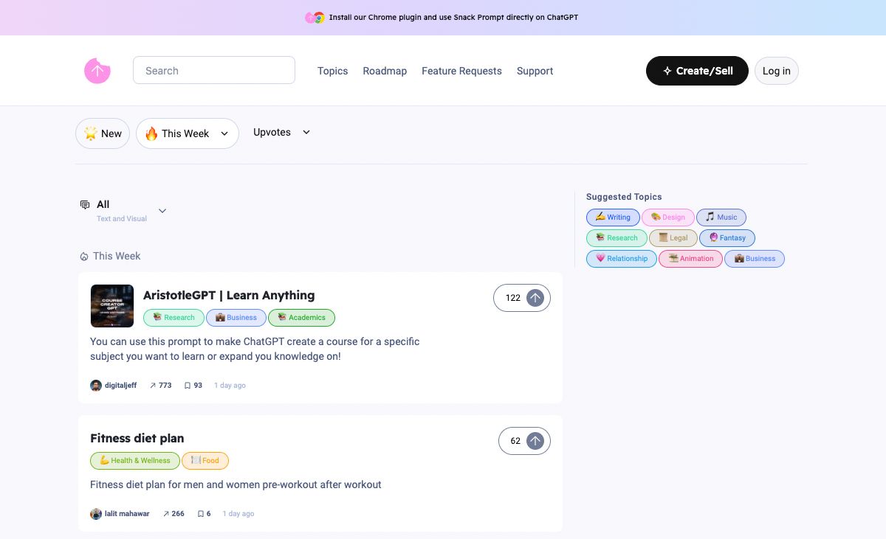Go to the Roadmap page
The height and width of the screenshot is (539, 886).
(x=385, y=71)
